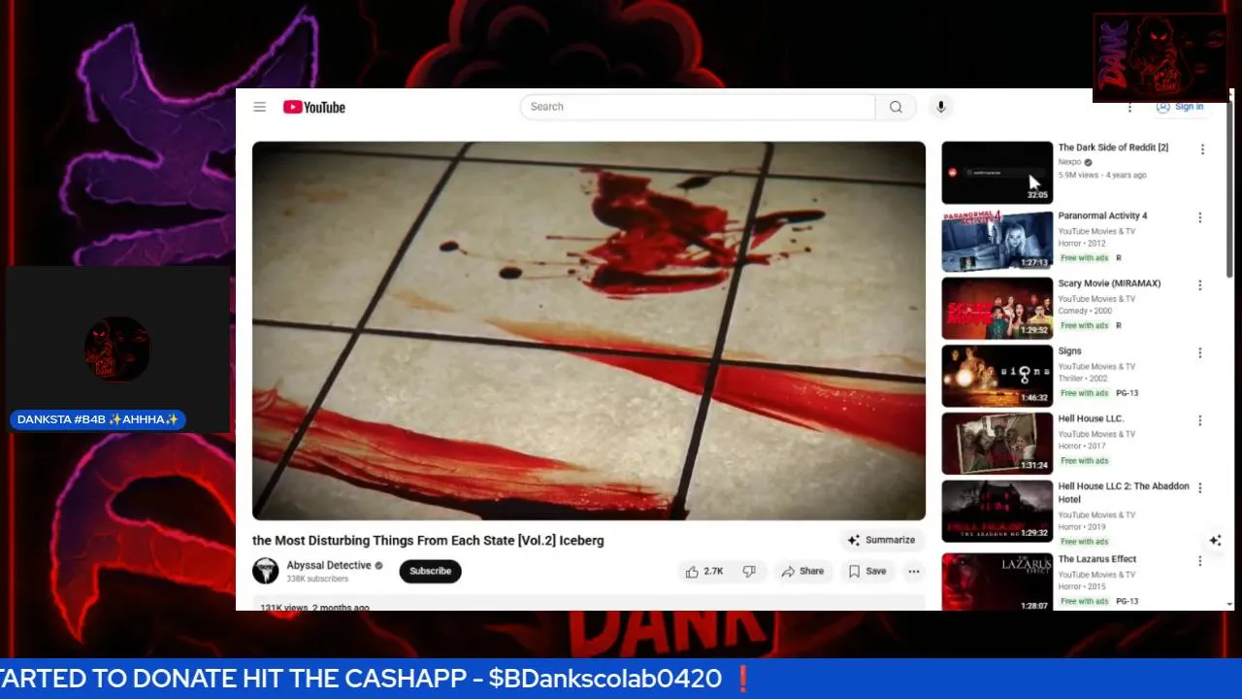
Task: Open options for Hell House LLC.
Action: point(1200,420)
